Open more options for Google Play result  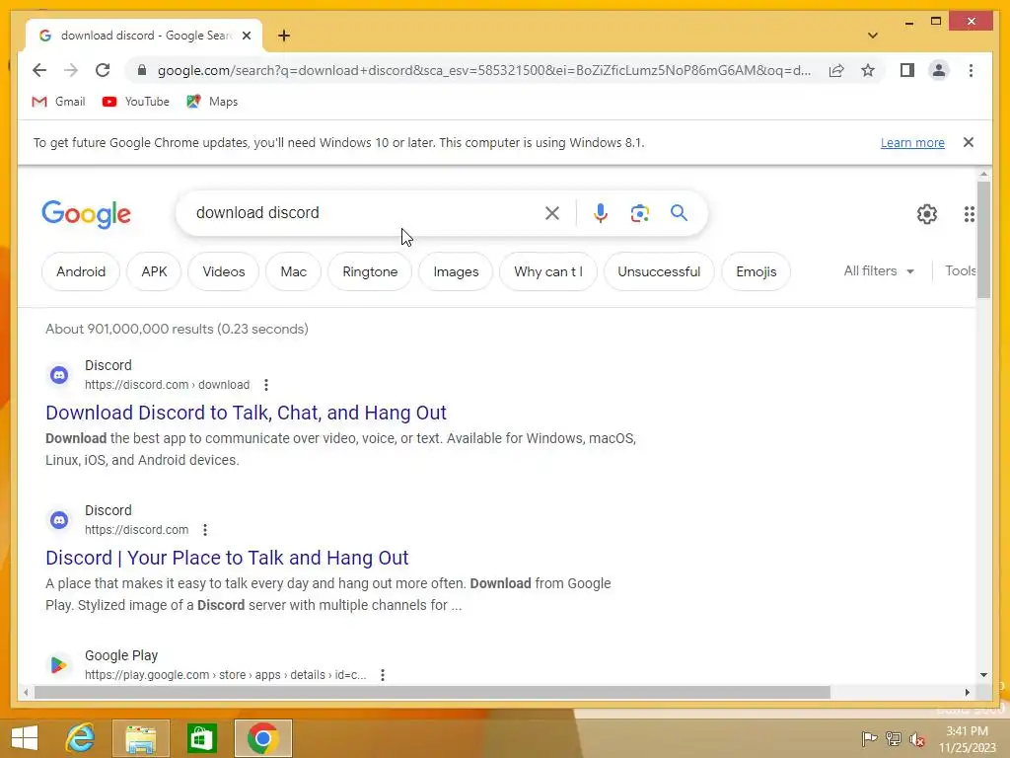click(383, 675)
